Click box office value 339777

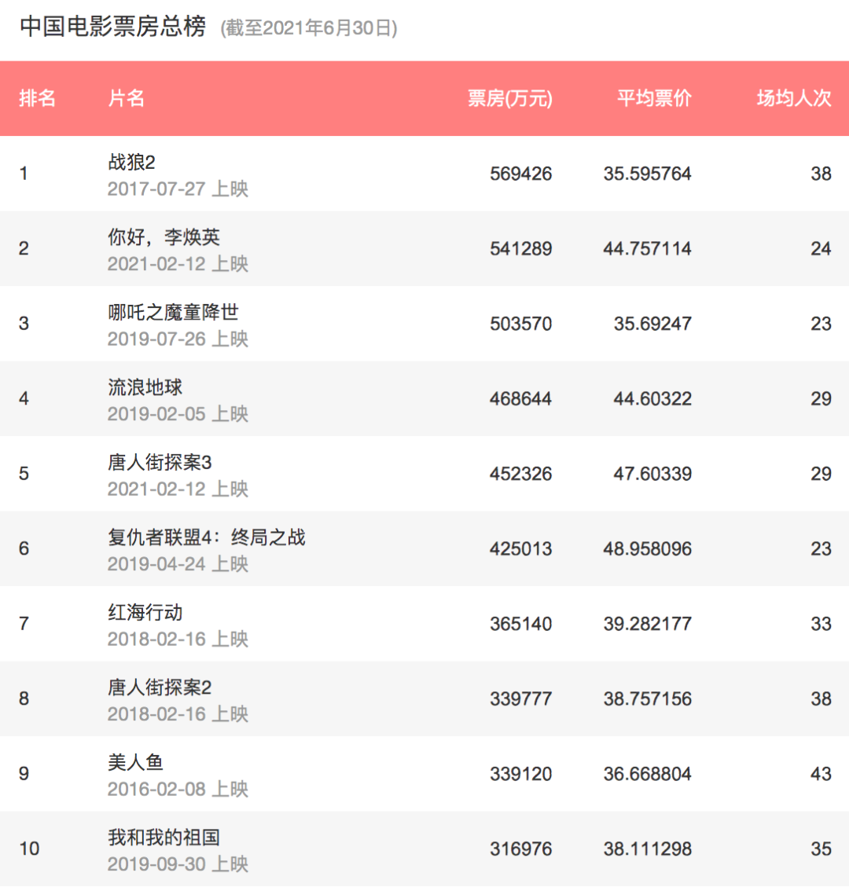tap(521, 699)
